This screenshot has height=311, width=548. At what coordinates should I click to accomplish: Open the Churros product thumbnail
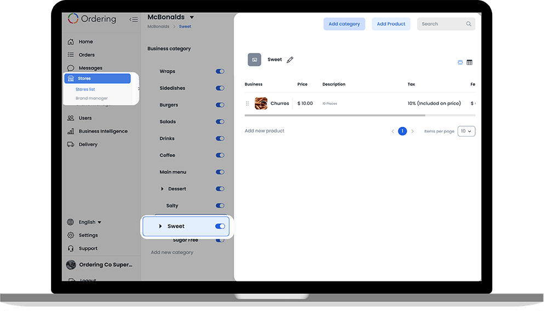(261, 103)
